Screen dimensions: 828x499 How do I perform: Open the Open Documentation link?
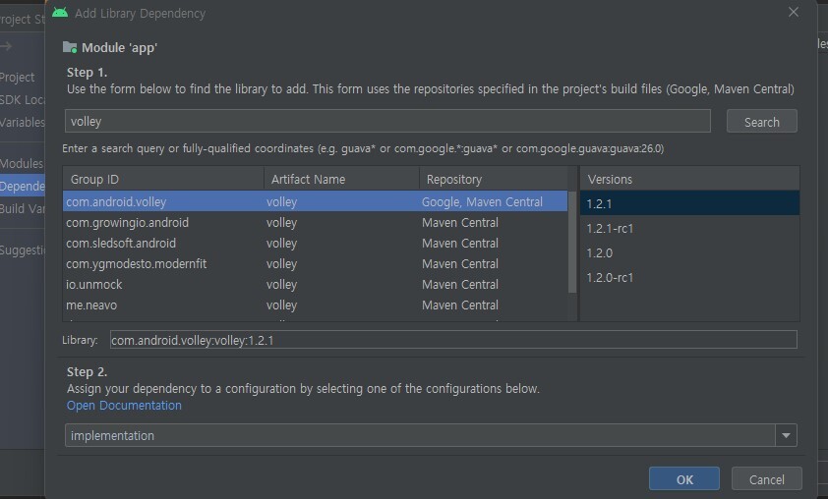coord(124,405)
